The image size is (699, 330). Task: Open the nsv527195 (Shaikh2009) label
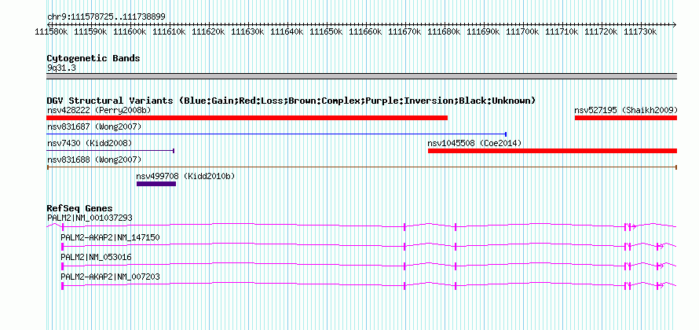coord(626,110)
